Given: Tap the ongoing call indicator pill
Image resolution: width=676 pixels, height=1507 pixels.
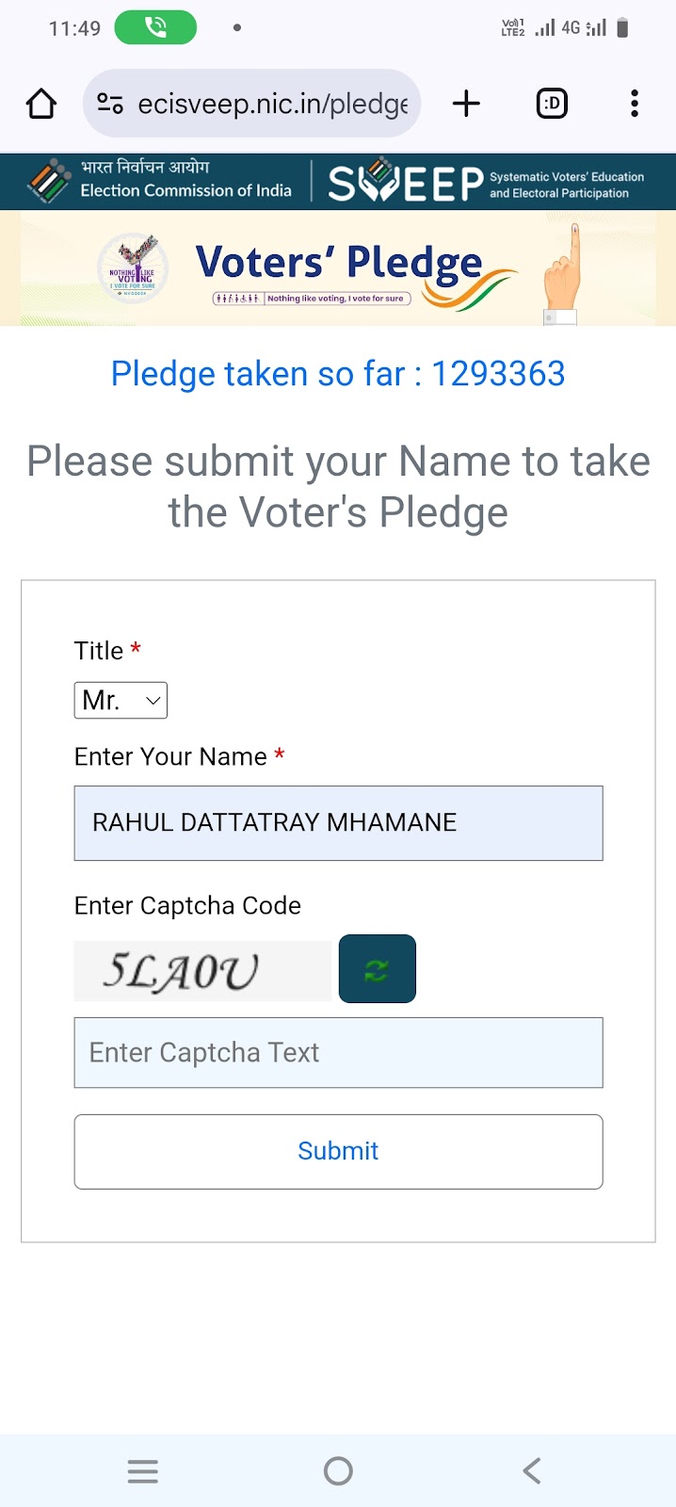Looking at the screenshot, I should [x=155, y=28].
